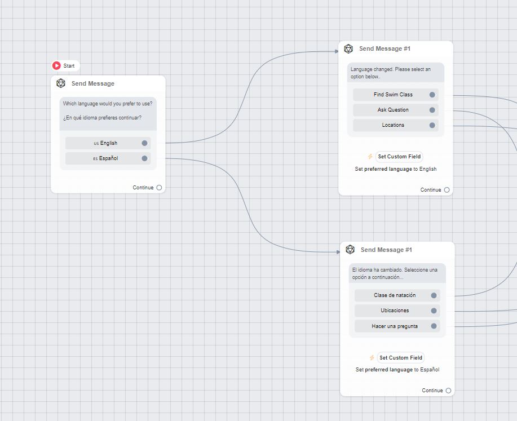Image resolution: width=517 pixels, height=421 pixels.
Task: Click the Find Swim Class connector dot
Action: pyautogui.click(x=432, y=95)
